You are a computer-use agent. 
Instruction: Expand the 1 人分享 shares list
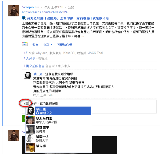[x=30, y=58]
